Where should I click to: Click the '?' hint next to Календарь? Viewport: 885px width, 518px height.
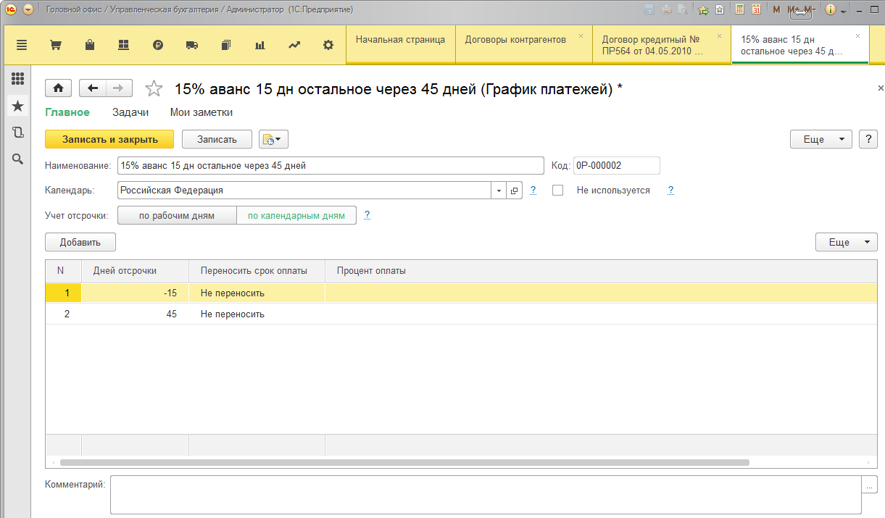(533, 191)
